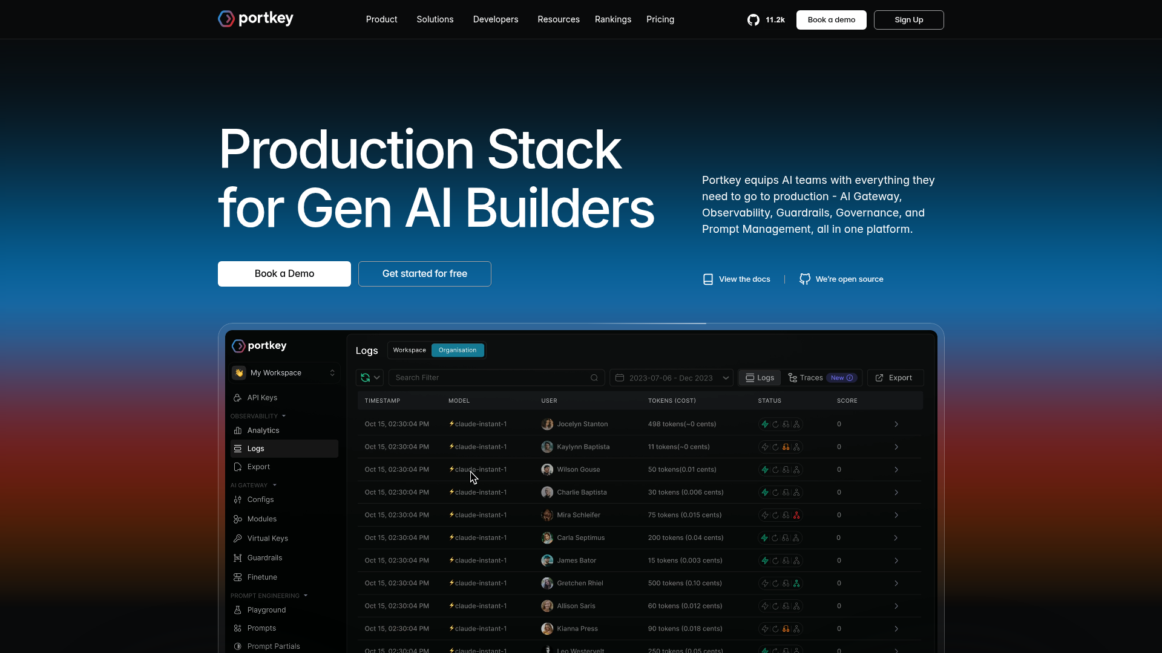Screen dimensions: 1162x653
Task: Click the Portkey logo in navbar
Action: (x=255, y=19)
